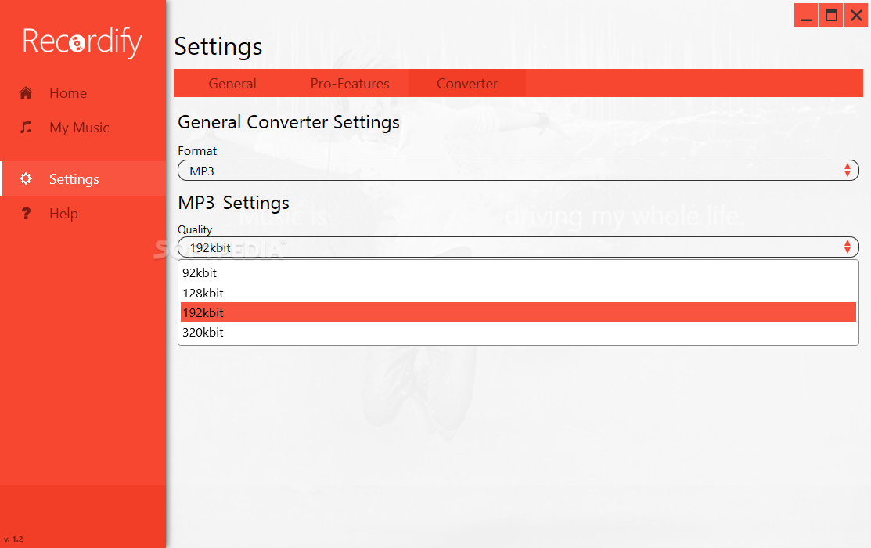Maximize the Recordify window
871x548 pixels.
pyautogui.click(x=831, y=15)
